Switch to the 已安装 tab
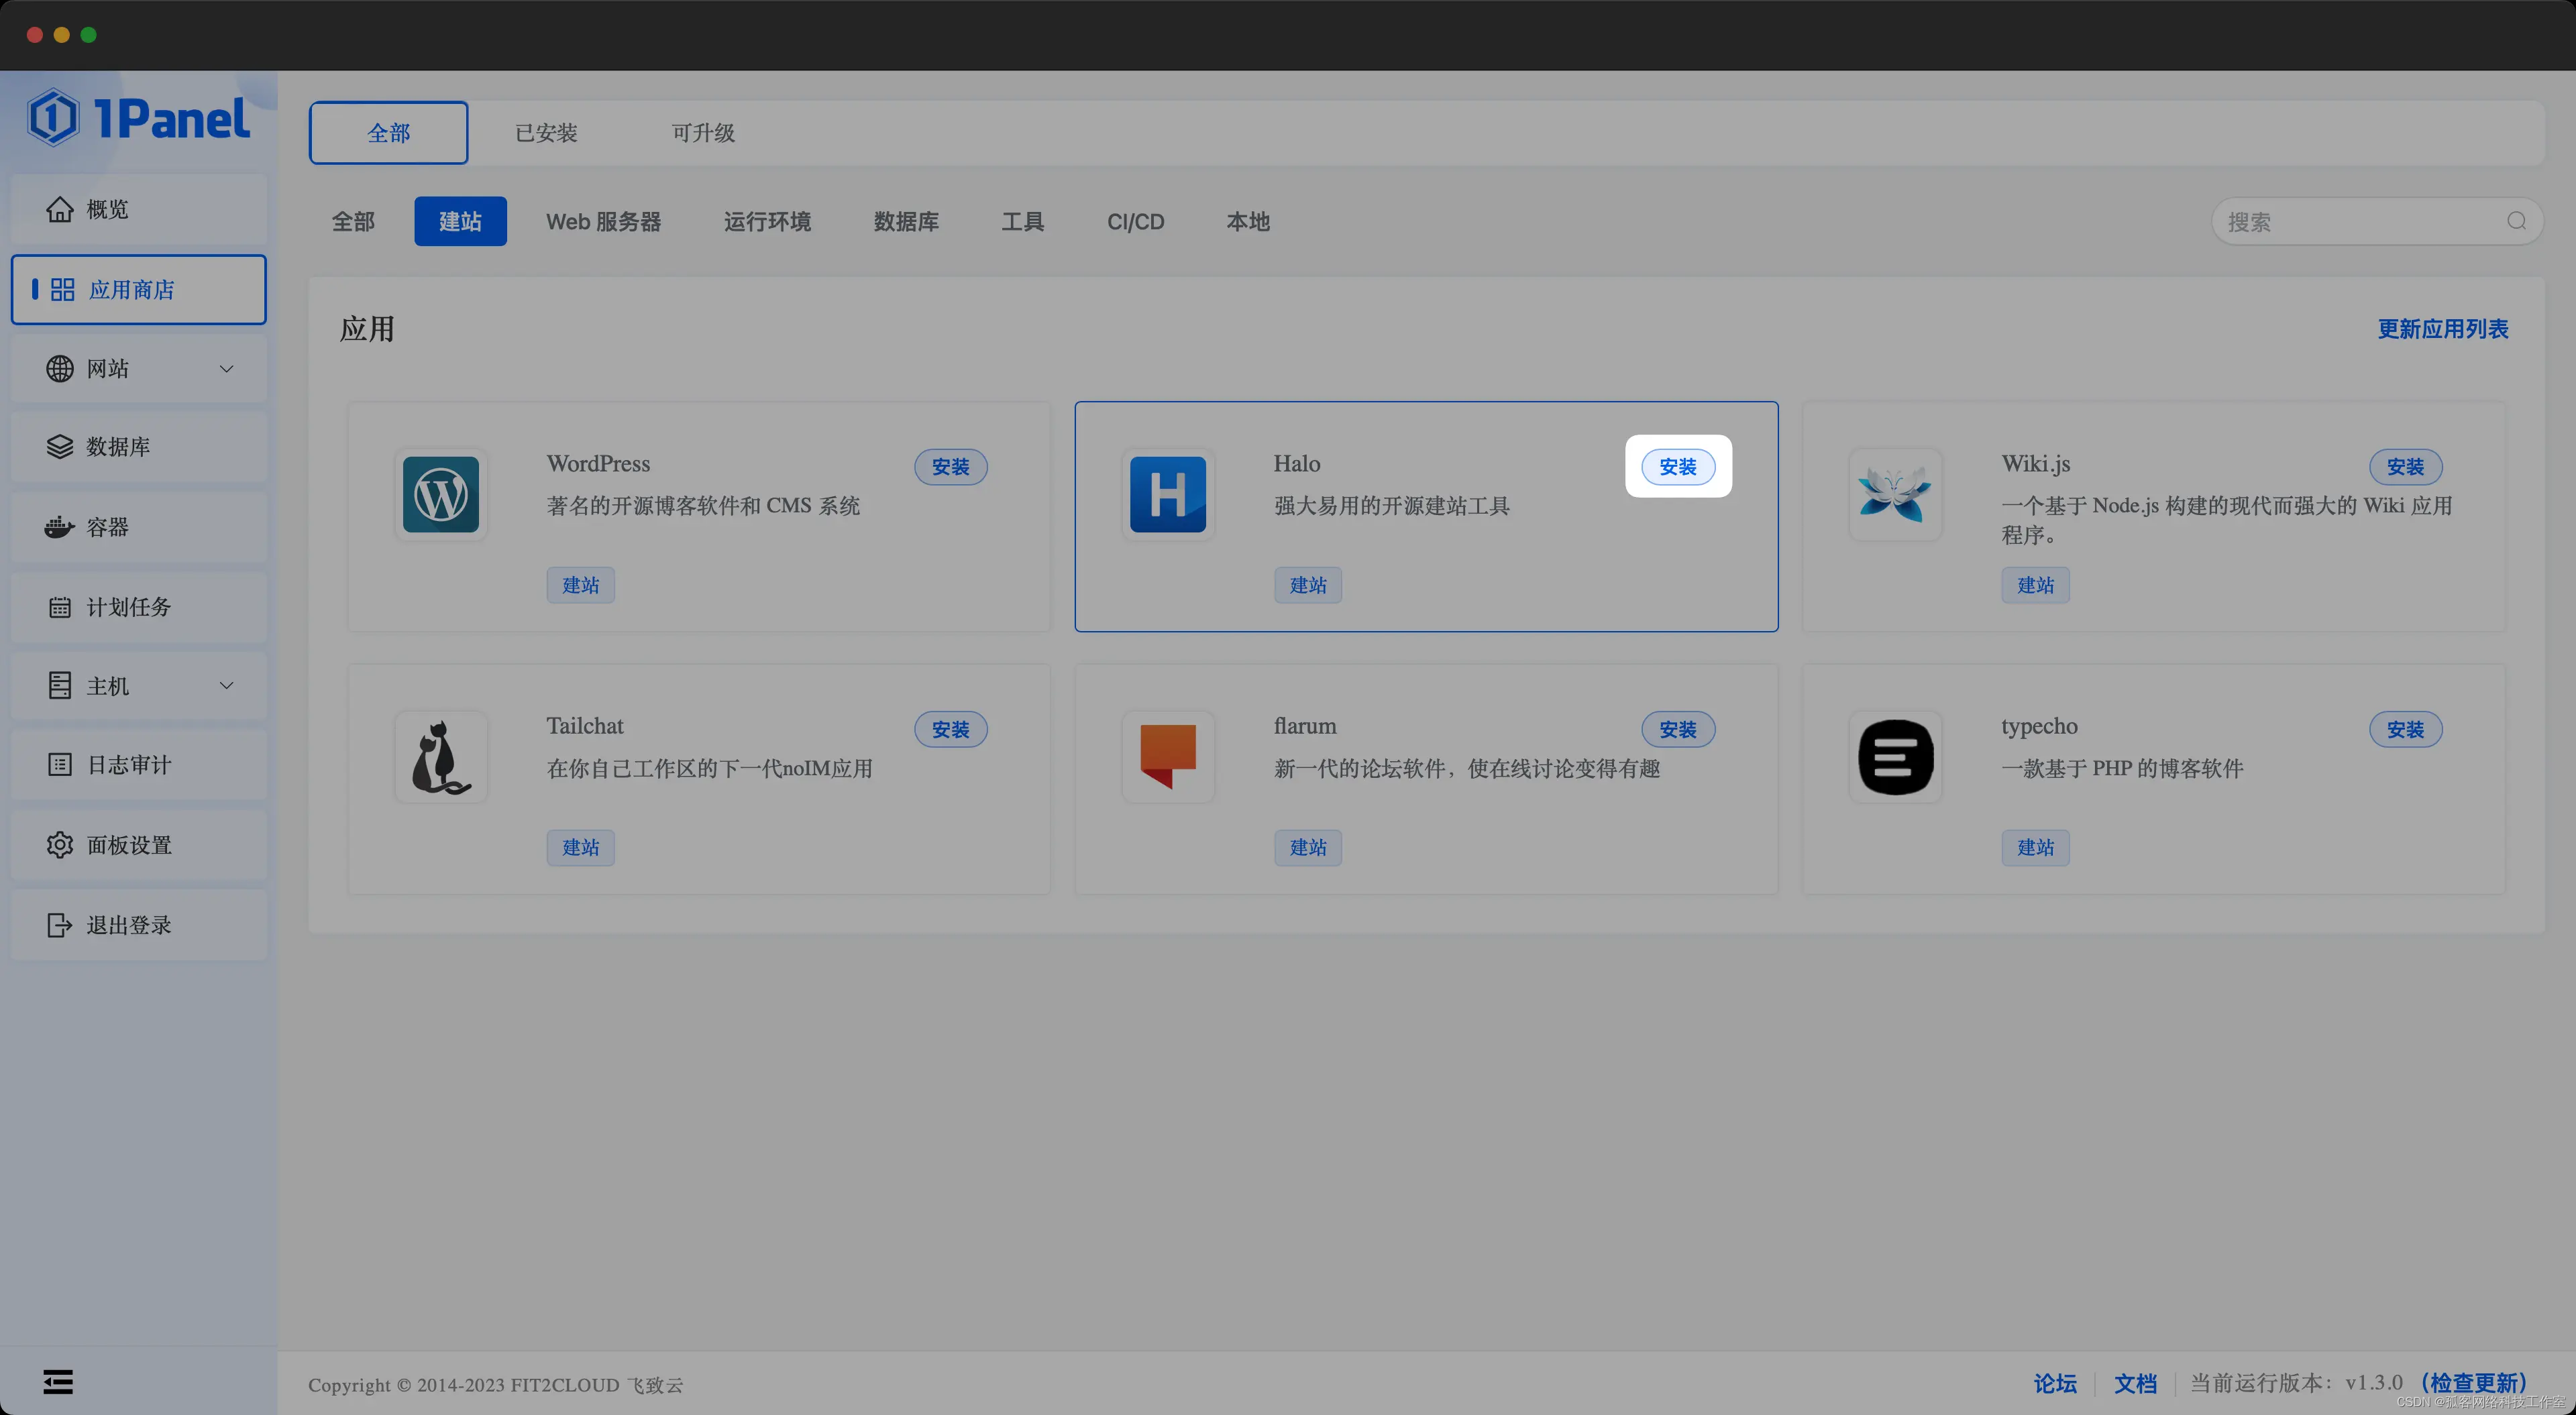The image size is (2576, 1415). [545, 132]
